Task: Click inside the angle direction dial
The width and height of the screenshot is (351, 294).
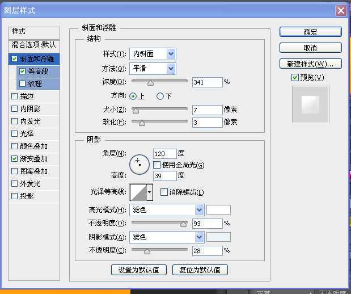Action: point(138,163)
